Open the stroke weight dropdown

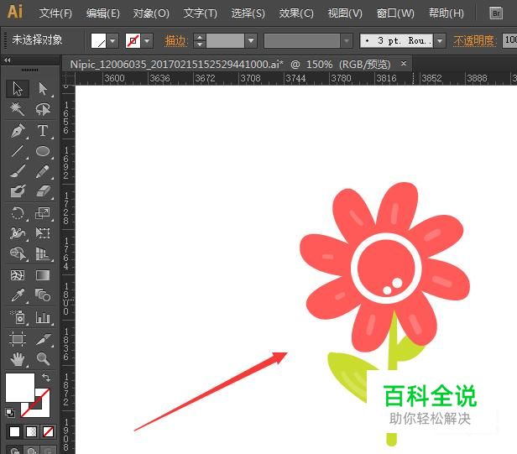[251, 41]
